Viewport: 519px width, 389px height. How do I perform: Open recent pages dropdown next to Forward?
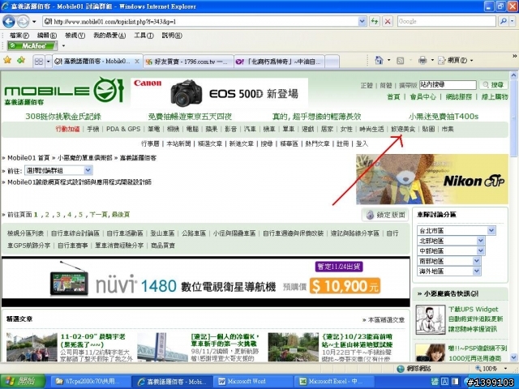tap(34, 22)
